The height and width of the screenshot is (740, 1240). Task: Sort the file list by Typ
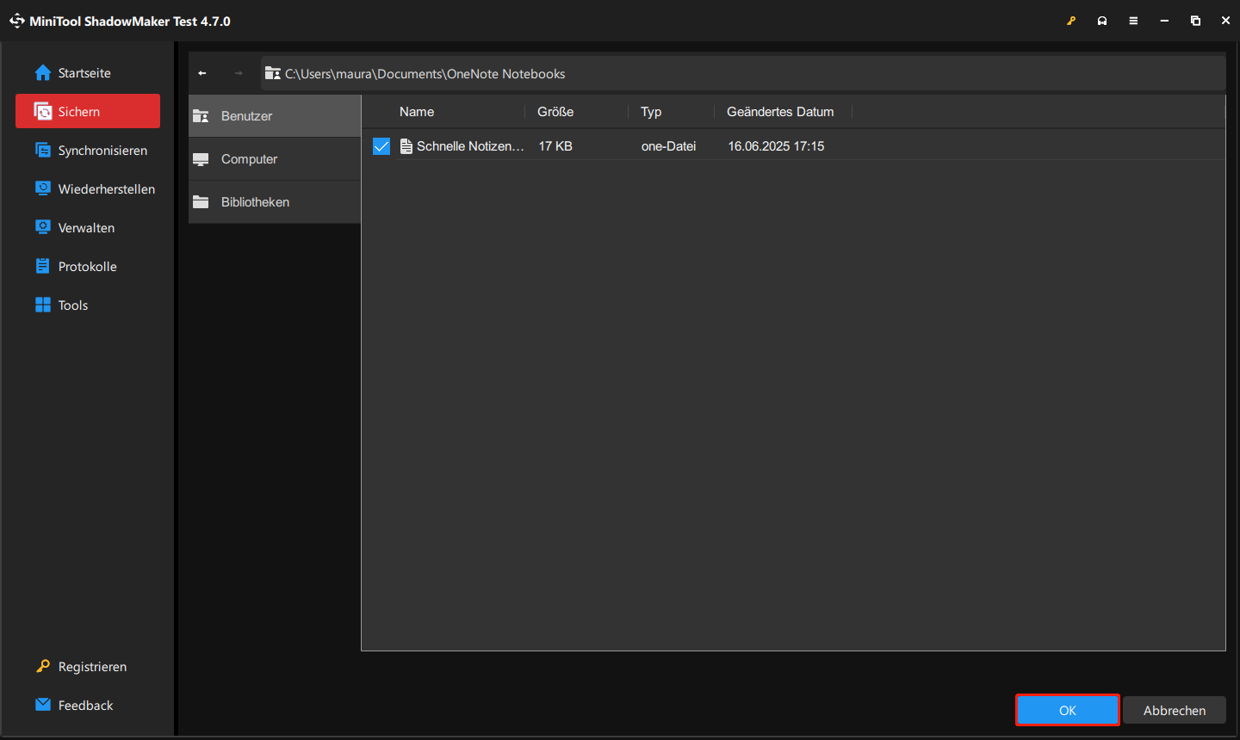click(x=651, y=112)
